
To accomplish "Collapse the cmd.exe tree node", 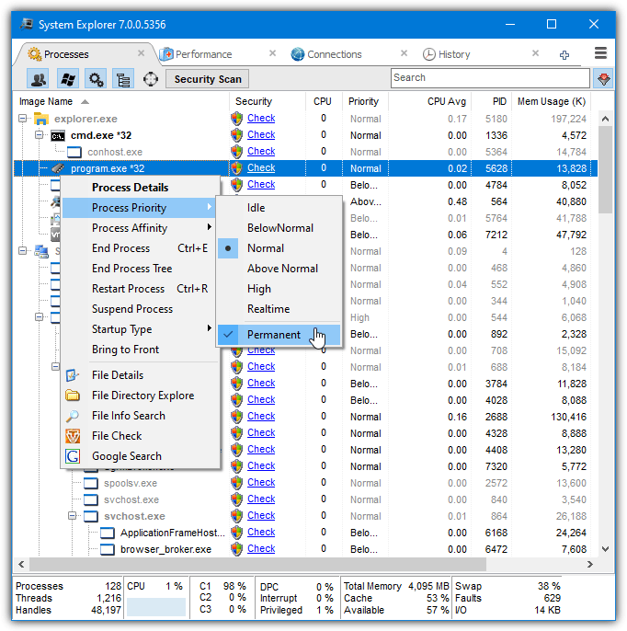I will [39, 135].
